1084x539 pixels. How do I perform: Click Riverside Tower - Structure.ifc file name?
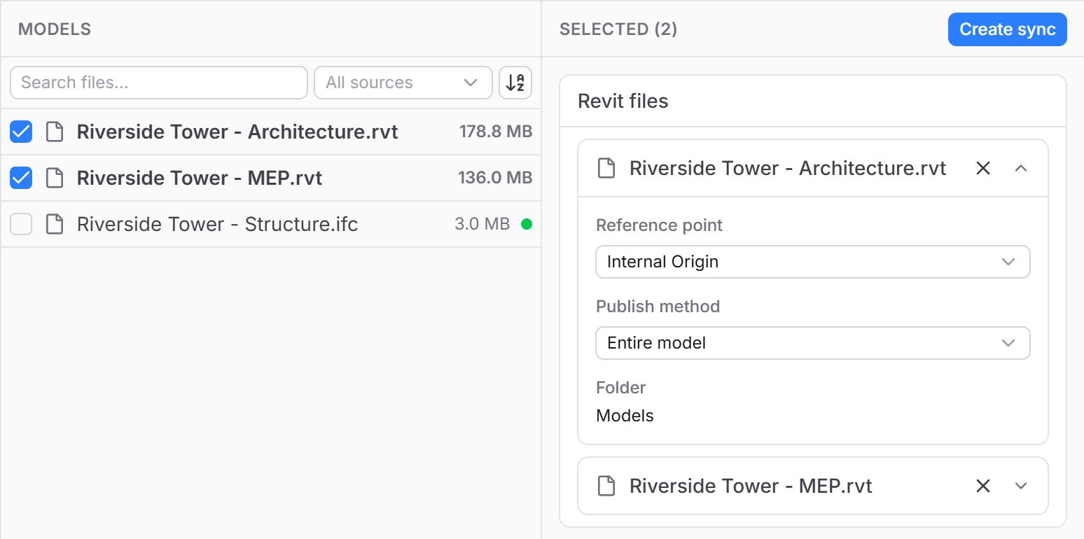[218, 224]
